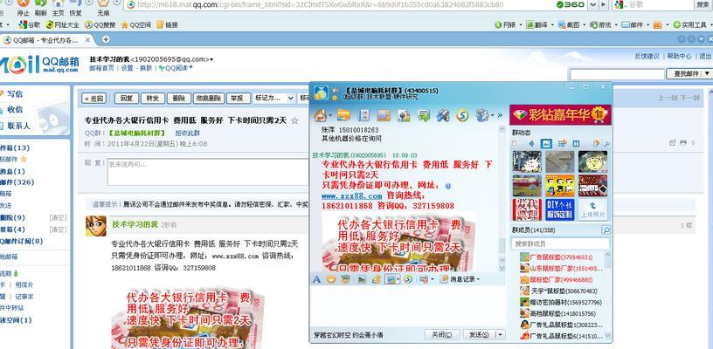
Task: Open the QQ空间 bookmark
Action: click(x=135, y=25)
